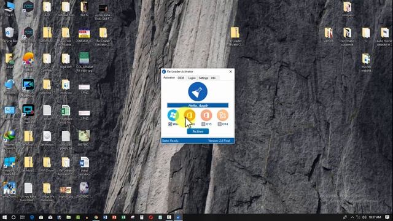The height and width of the screenshot is (221, 393).
Task: Select the Nox shortcut beside Recycle Bin
Action: (28, 34)
